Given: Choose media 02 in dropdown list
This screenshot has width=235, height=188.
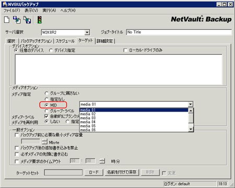Looking at the screenshot, I should pyautogui.click(x=134, y=114).
